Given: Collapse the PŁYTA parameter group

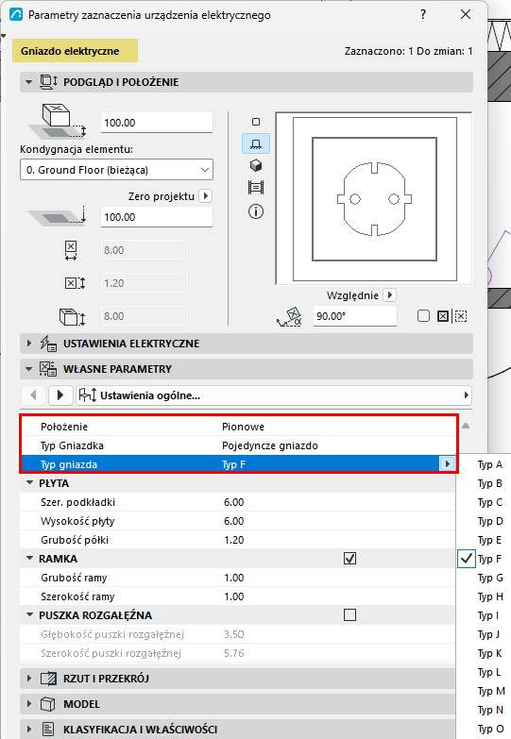Looking at the screenshot, I should (x=29, y=483).
